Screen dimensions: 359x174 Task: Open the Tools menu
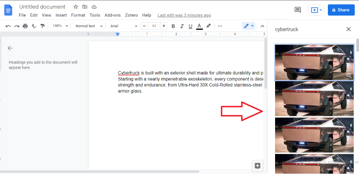coord(95,15)
